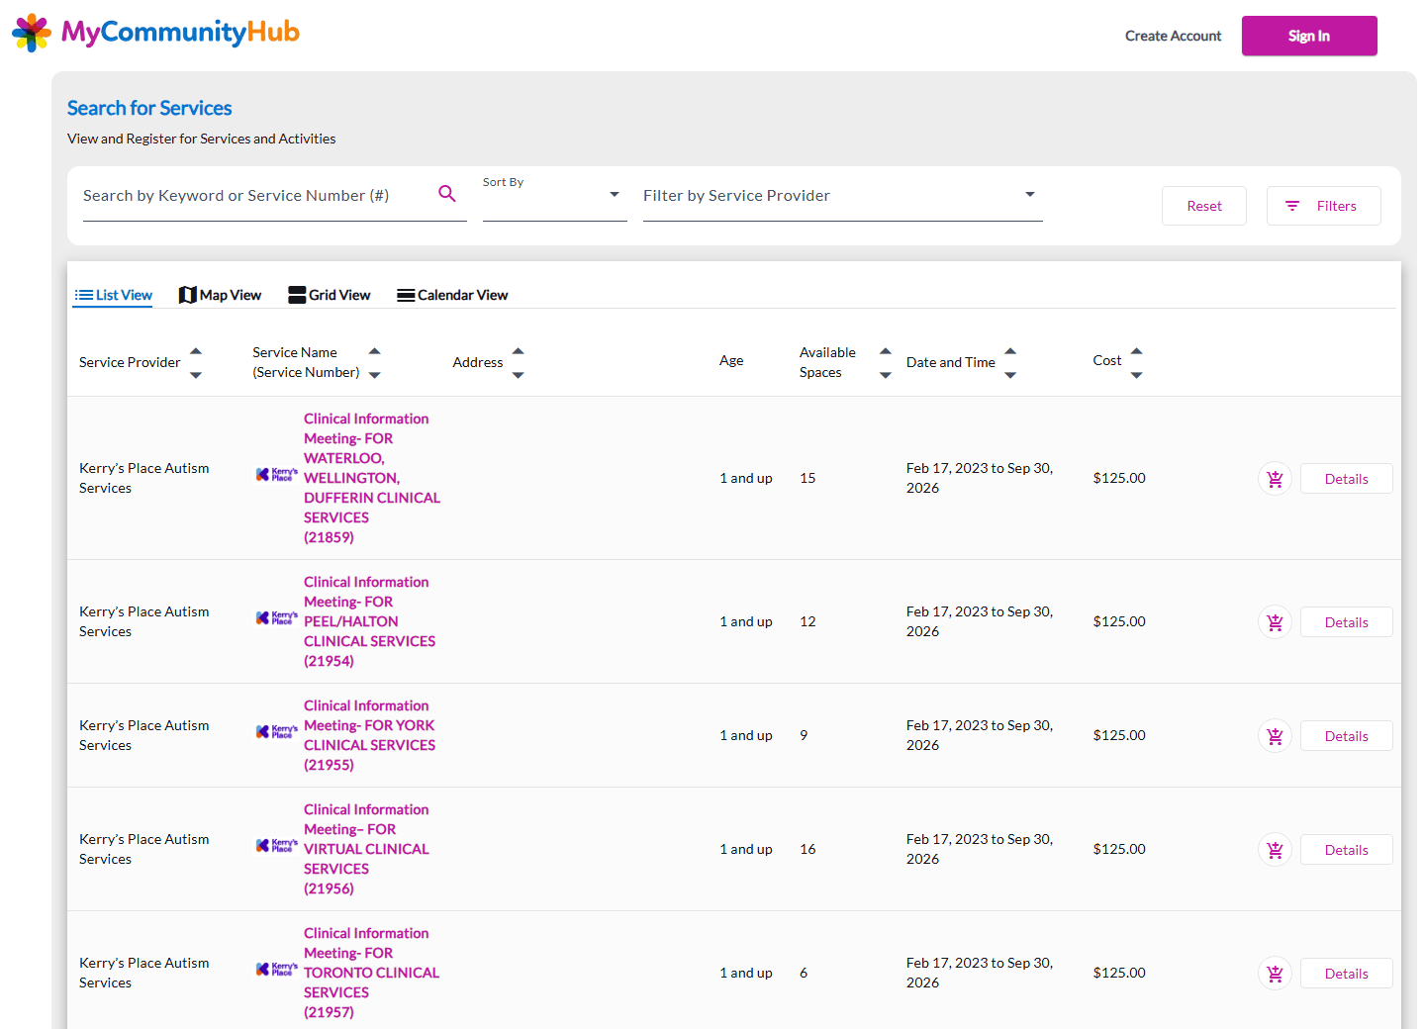
Task: Sort Date and Time descending arrow
Action: click(1010, 375)
